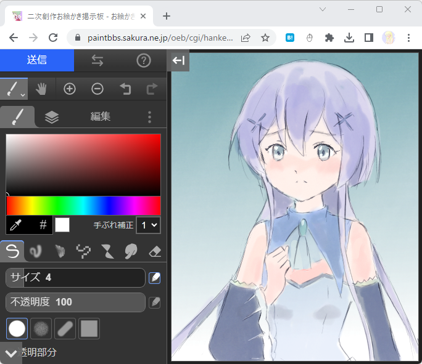422x364 pixels.
Task: Select the blend brush type icon
Action: pos(36,251)
